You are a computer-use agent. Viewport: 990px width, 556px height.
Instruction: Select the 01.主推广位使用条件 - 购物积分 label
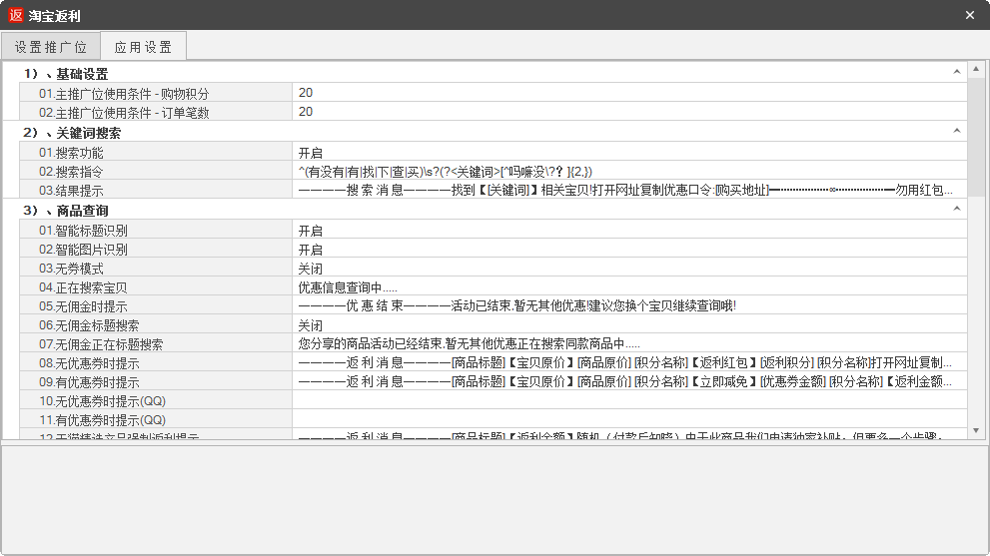pyautogui.click(x=124, y=94)
